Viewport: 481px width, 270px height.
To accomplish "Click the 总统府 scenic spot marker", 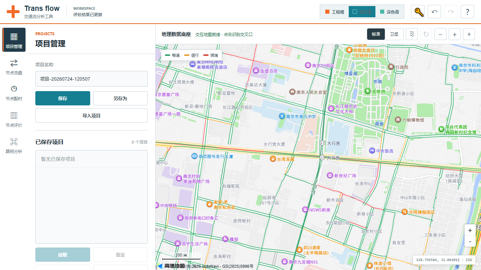I will 368,91.
